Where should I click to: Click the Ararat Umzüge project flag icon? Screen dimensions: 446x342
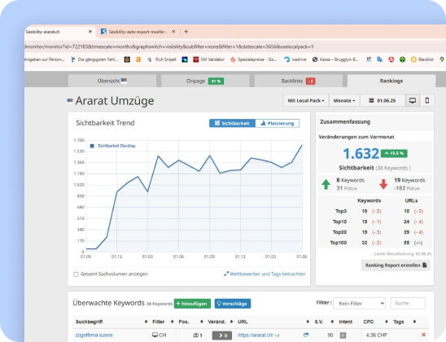click(x=70, y=100)
